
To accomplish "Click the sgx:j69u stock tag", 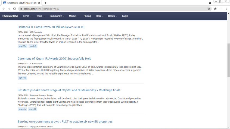I will (x=23, y=46).
